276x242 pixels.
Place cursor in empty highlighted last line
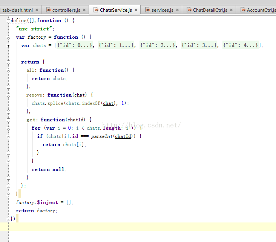(x=138, y=227)
